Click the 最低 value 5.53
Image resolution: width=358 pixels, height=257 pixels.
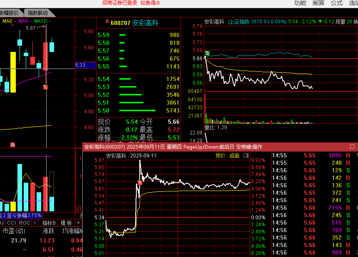pos(174,137)
